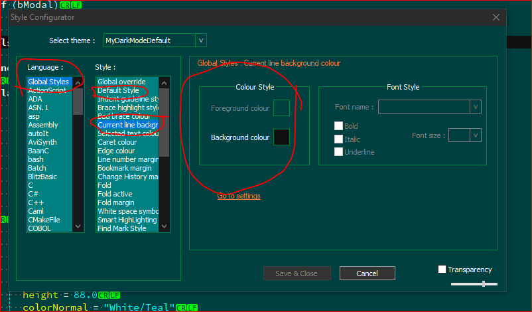This screenshot has width=532, height=312.
Task: Click Style list scroll down arrow
Action: tap(165, 226)
